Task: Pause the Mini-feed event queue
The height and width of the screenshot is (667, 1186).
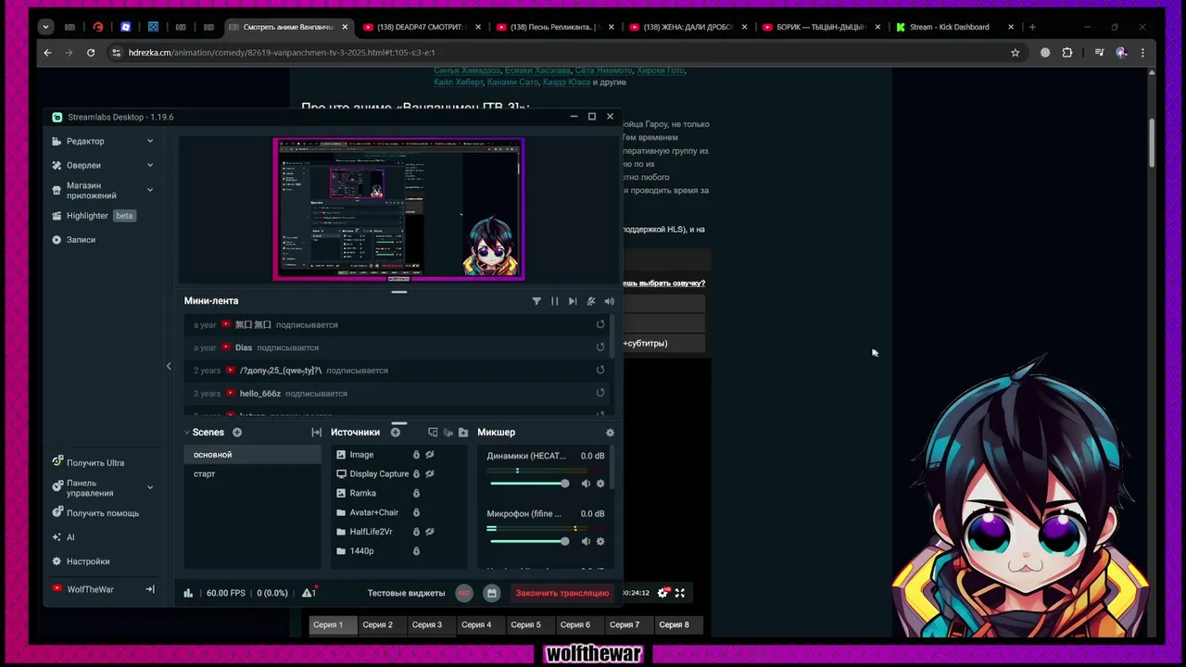Action: 554,301
